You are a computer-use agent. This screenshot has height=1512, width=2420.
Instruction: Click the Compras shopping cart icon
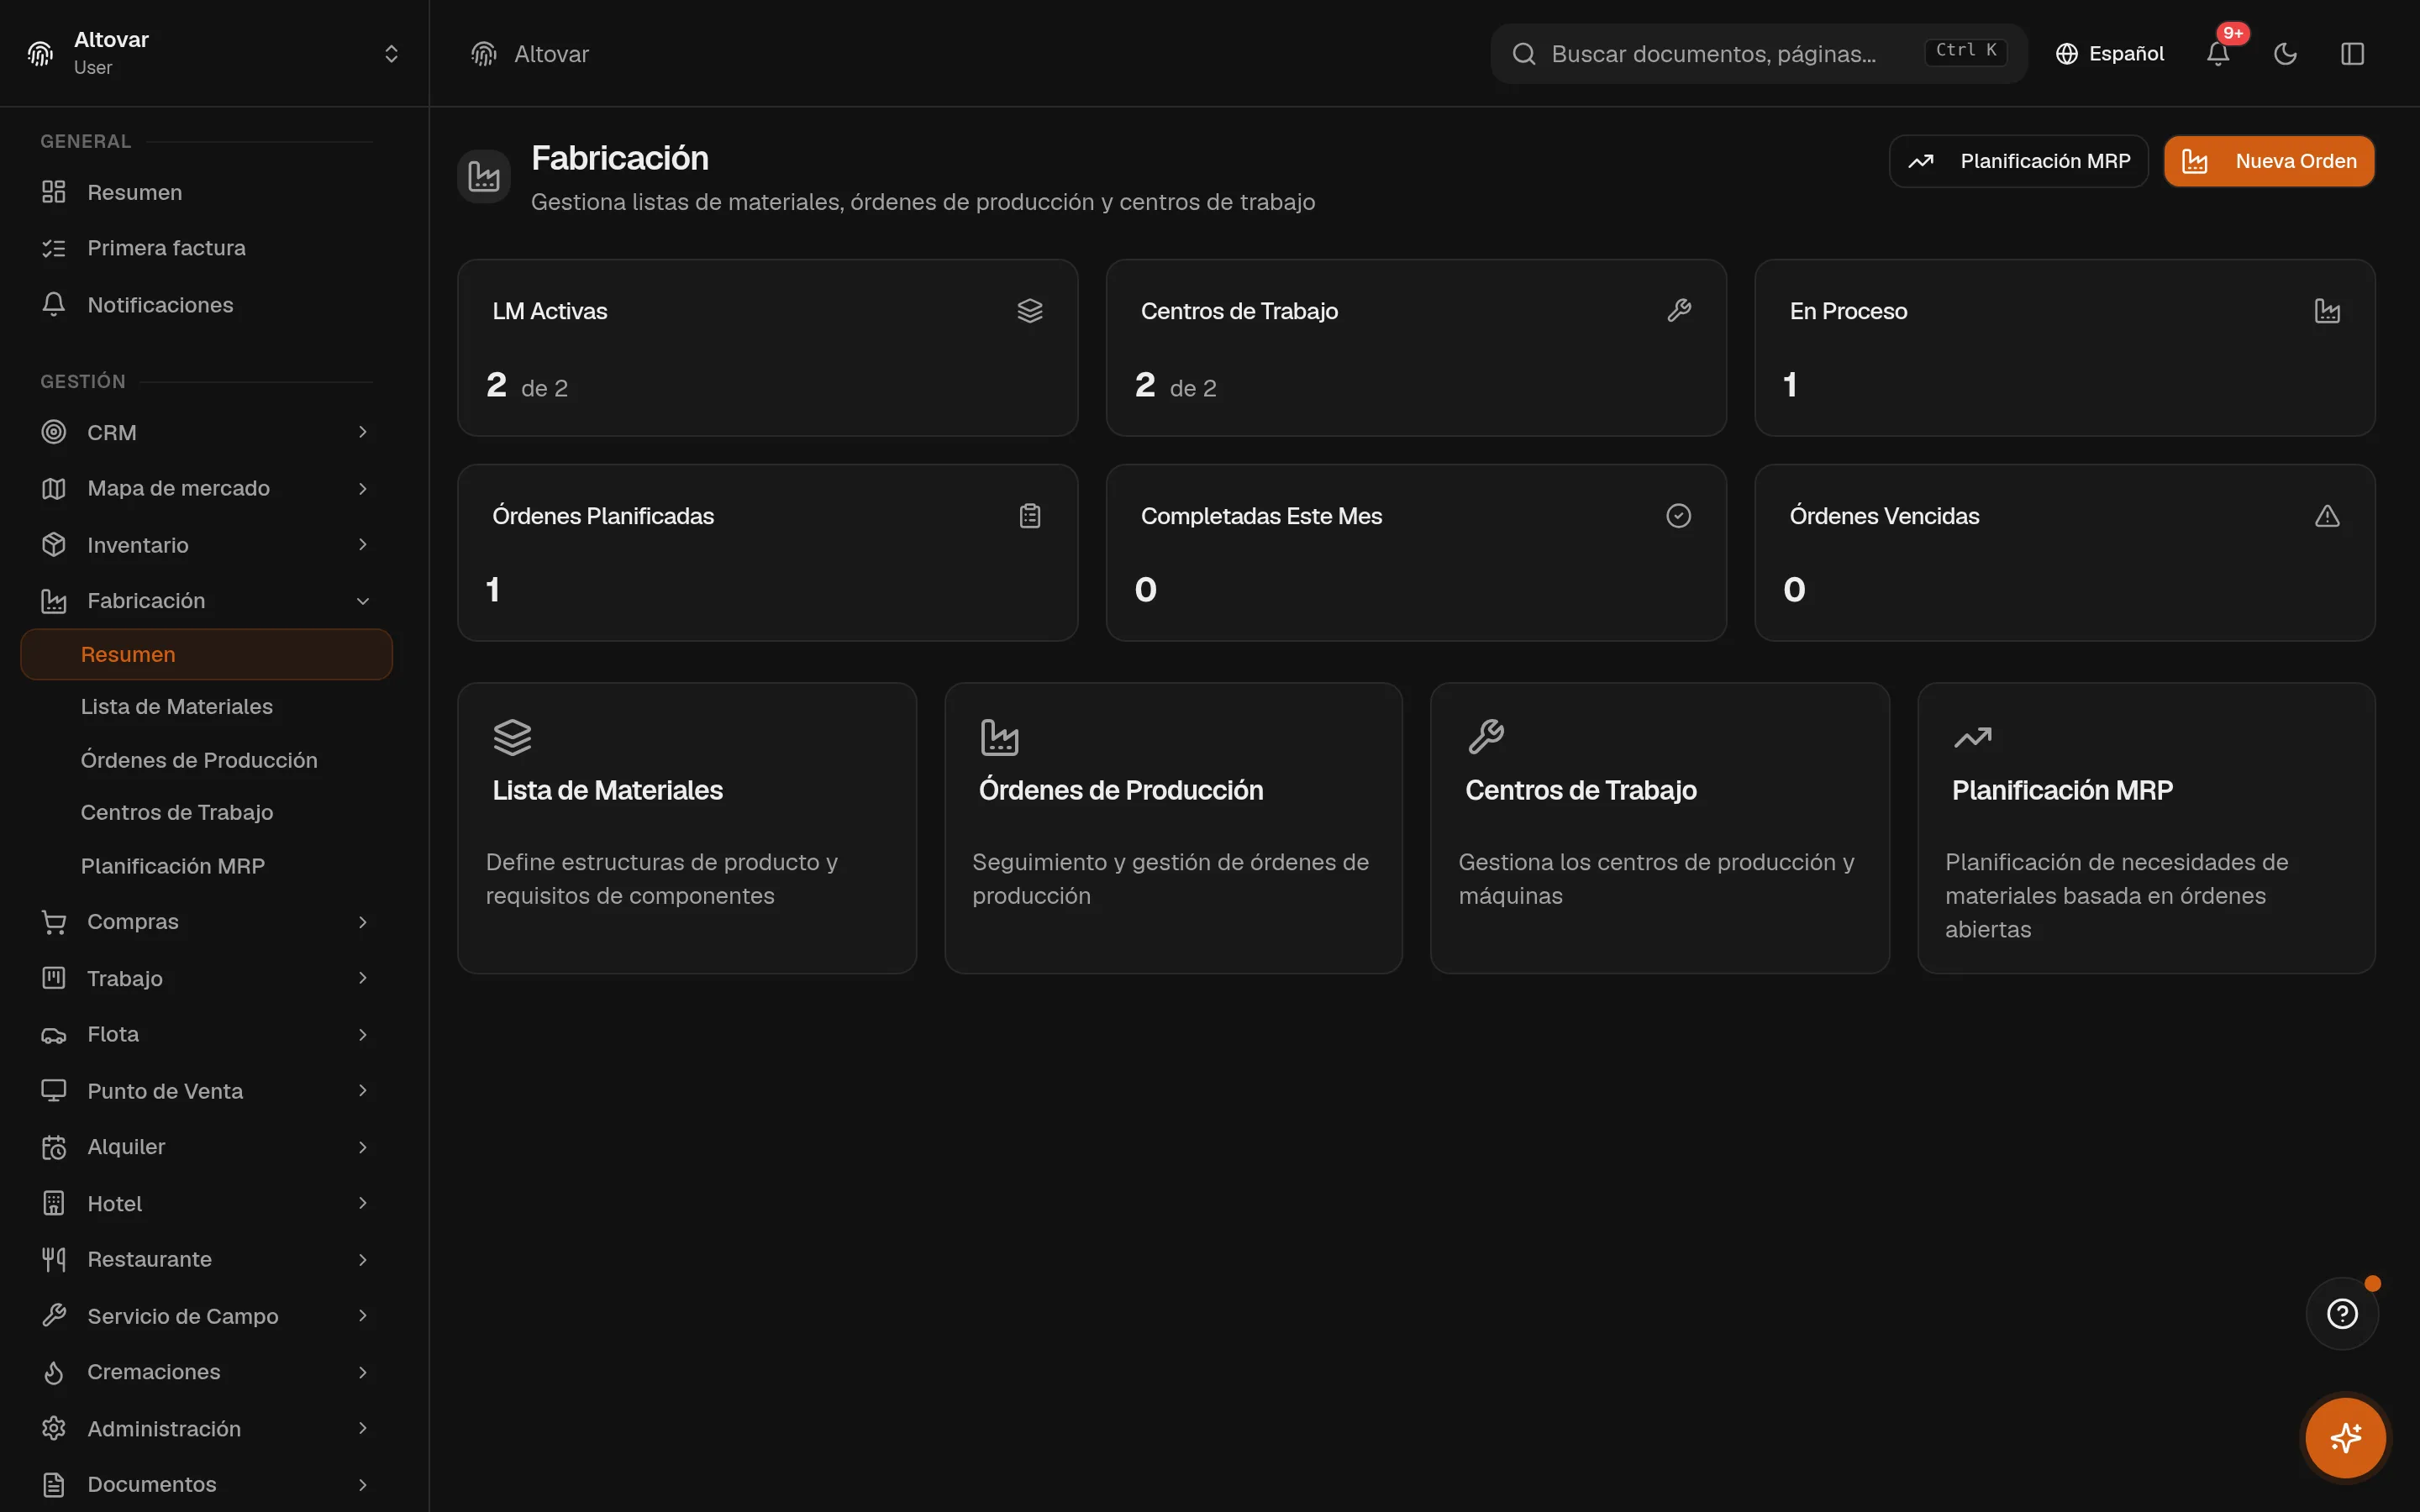(54, 922)
